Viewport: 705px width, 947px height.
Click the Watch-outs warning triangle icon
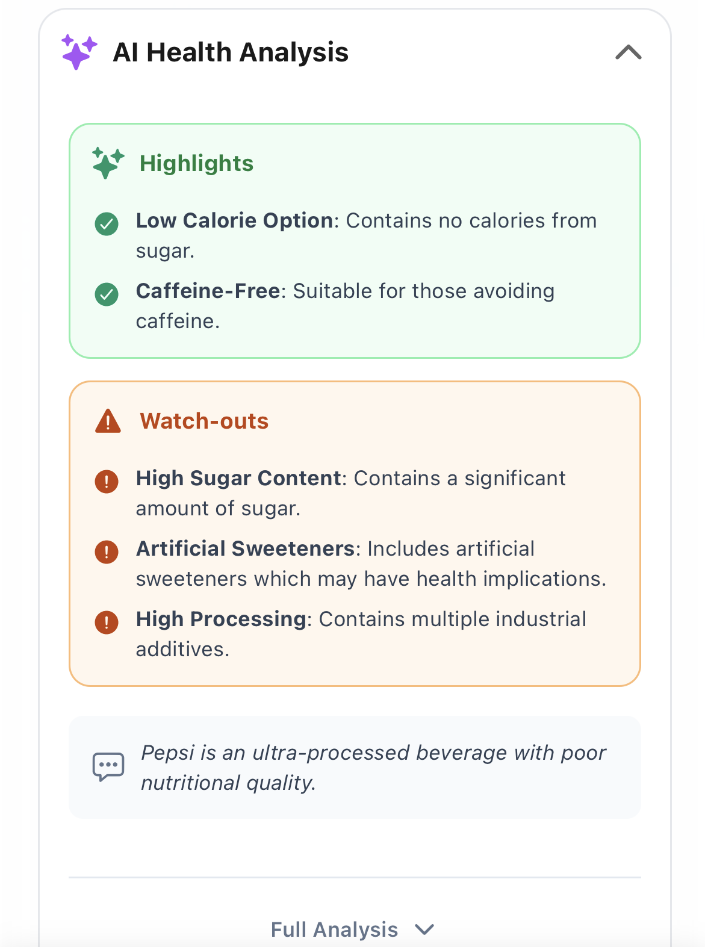coord(107,420)
